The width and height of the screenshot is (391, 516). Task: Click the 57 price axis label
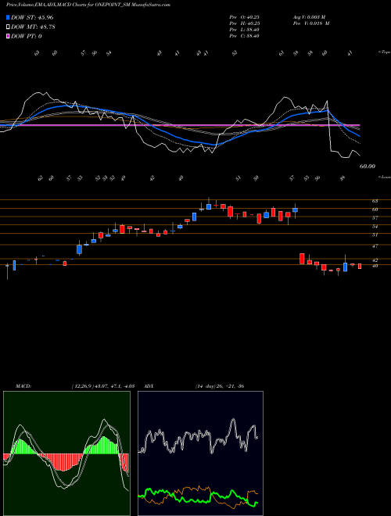tap(375, 218)
